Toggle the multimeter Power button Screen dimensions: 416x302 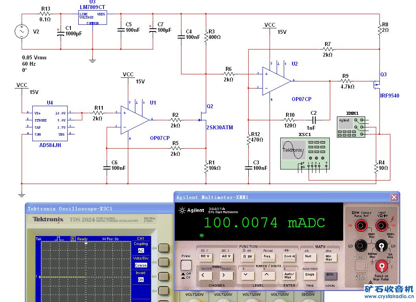186,265
